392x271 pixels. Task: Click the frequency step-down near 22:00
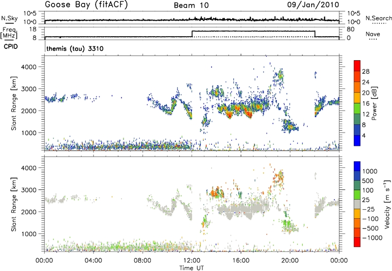coord(315,34)
